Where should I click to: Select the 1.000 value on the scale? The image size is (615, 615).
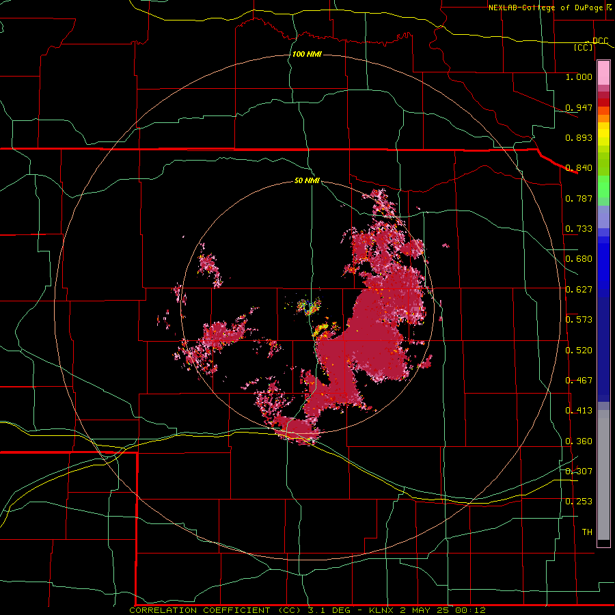click(x=579, y=77)
